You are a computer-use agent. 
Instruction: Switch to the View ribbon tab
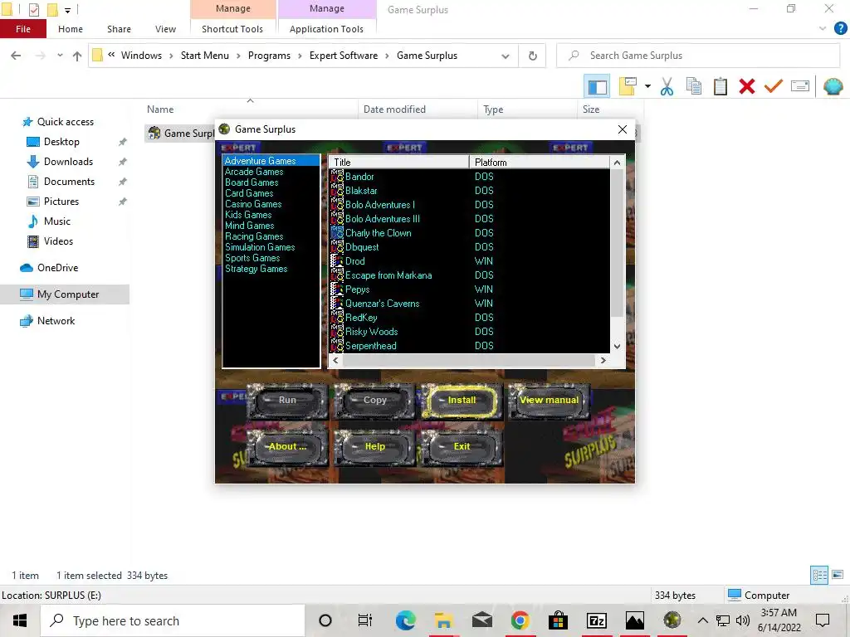(165, 29)
